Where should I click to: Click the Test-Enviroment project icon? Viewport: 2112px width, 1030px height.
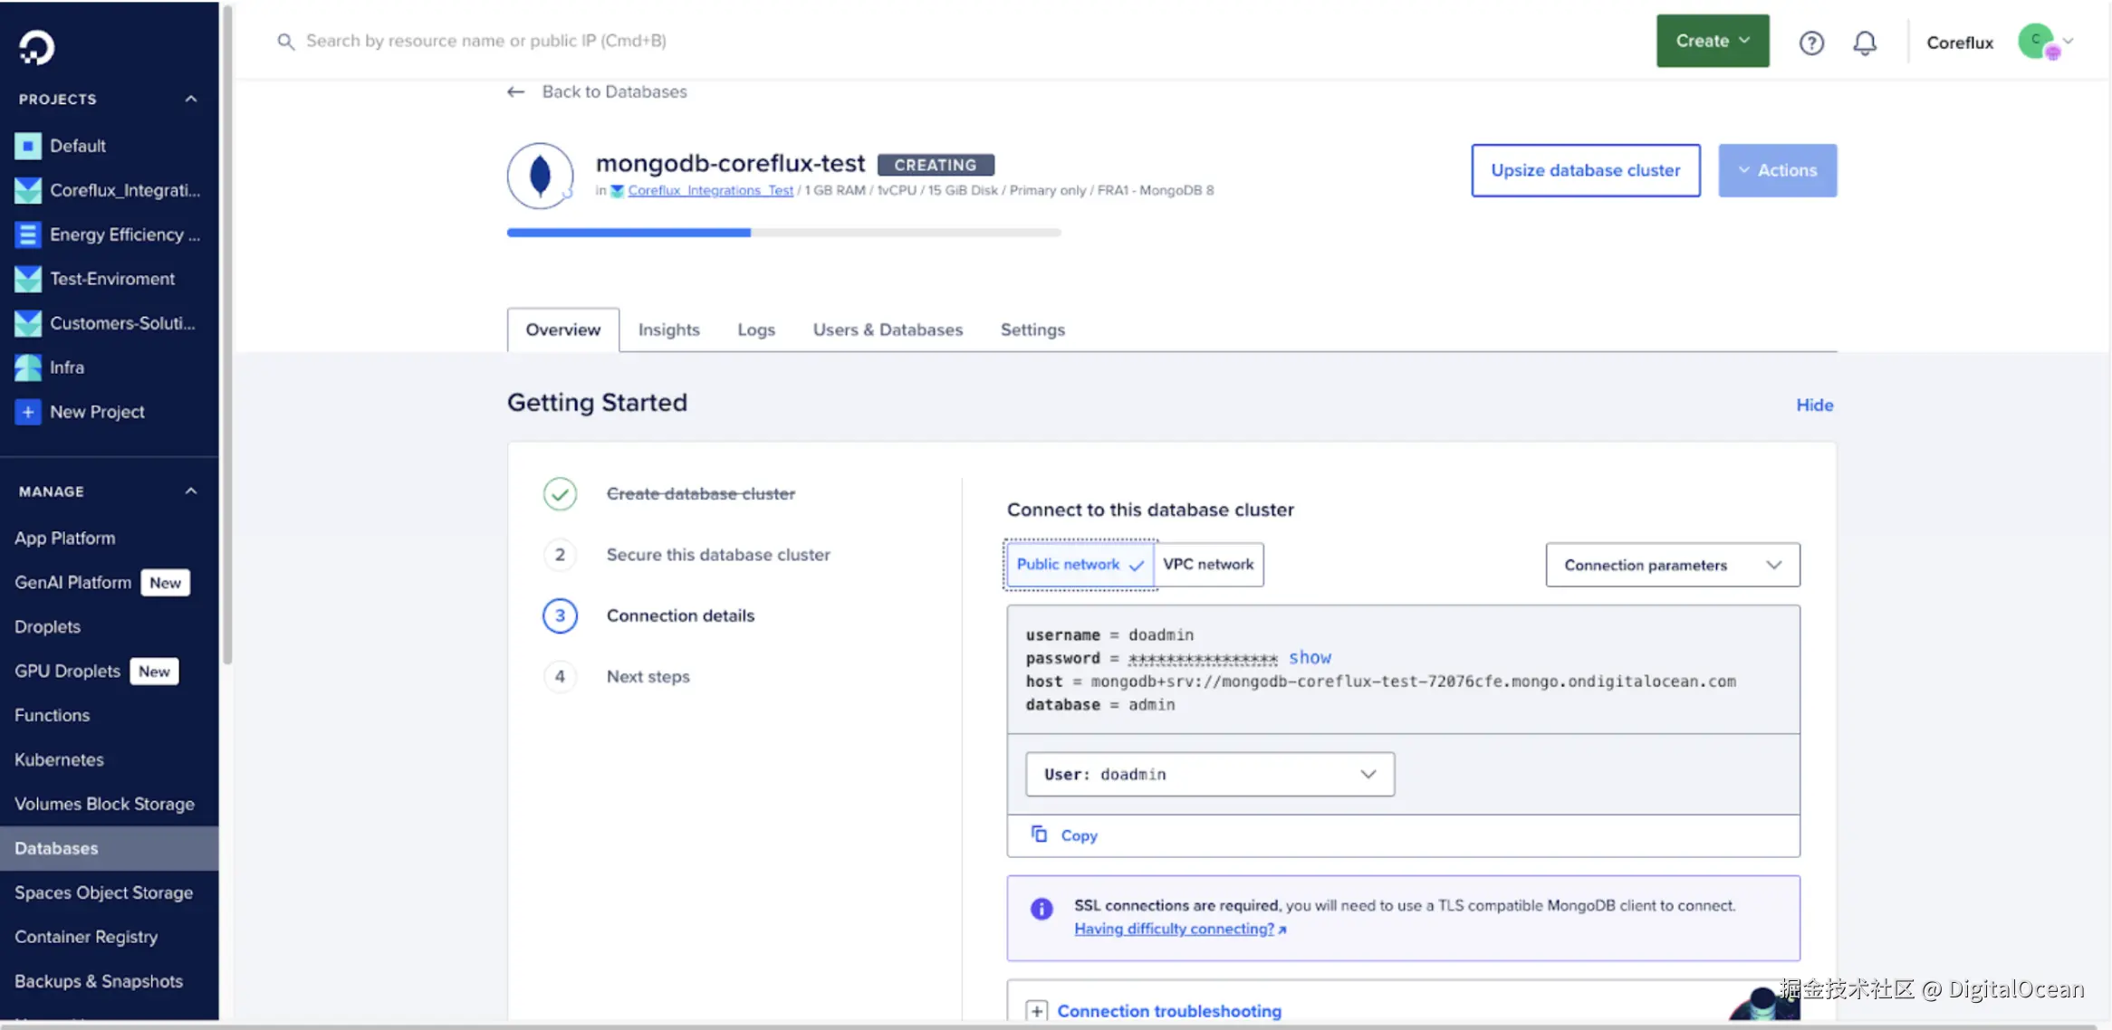[x=27, y=278]
